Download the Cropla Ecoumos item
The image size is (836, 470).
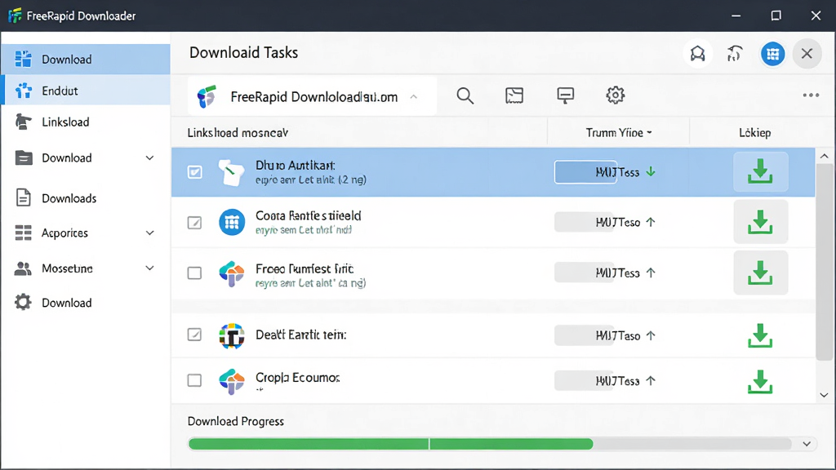(x=760, y=382)
